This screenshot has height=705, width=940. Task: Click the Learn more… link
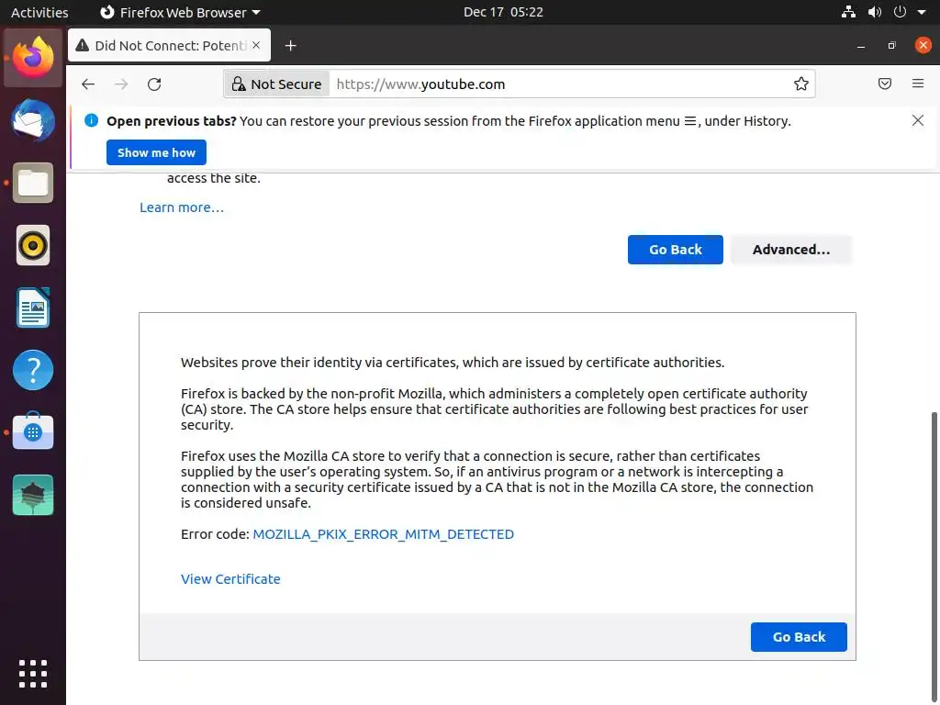[182, 207]
